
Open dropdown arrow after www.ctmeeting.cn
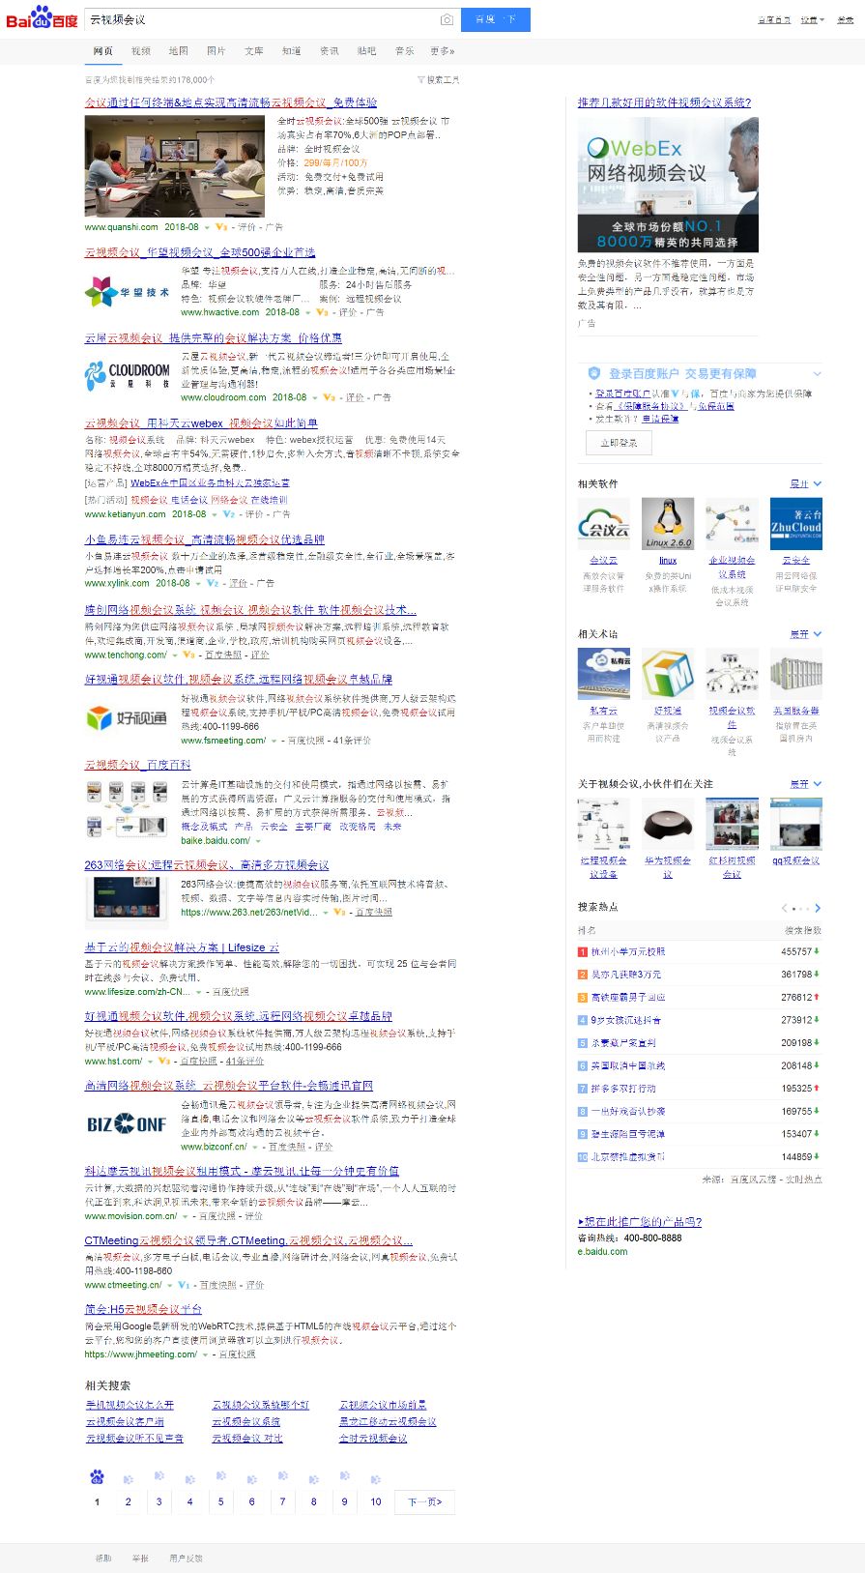click(x=170, y=1286)
